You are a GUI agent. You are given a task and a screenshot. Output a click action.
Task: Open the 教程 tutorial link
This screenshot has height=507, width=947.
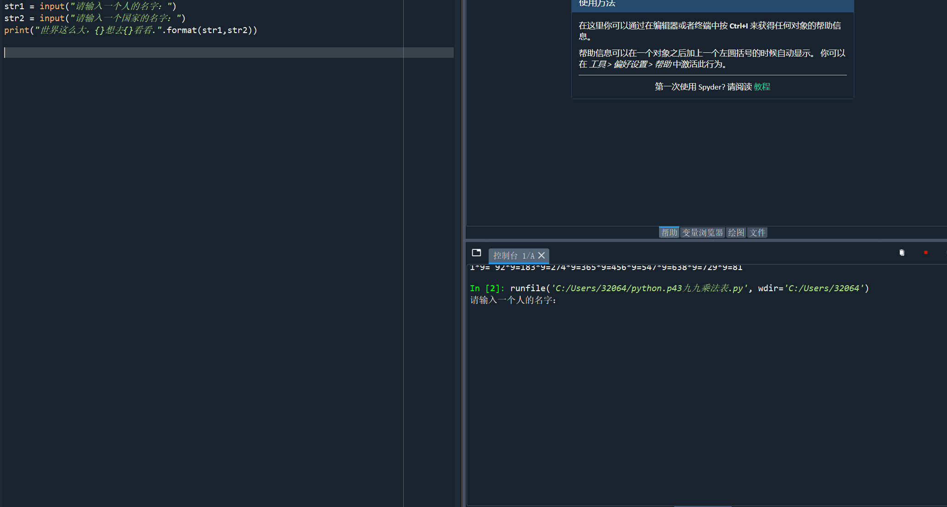pos(761,87)
